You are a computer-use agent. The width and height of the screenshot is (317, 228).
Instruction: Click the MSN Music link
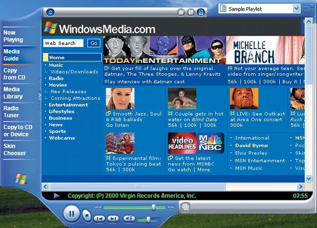248,168
